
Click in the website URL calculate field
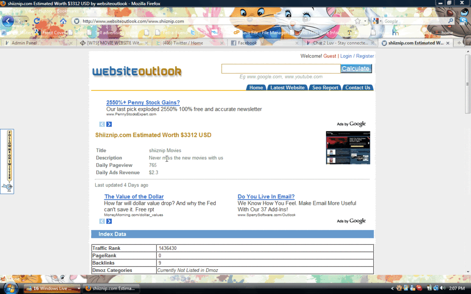coord(281,69)
